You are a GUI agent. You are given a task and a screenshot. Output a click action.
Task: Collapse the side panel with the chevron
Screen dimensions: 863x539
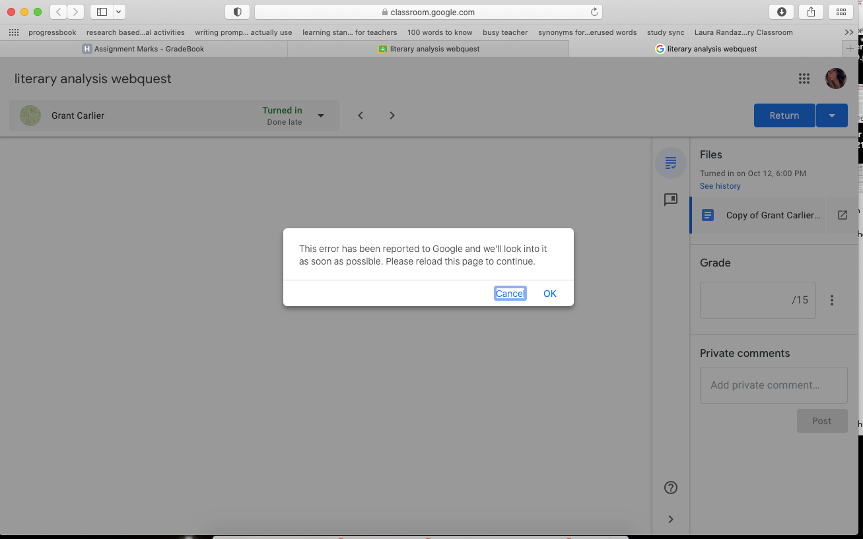coord(671,519)
